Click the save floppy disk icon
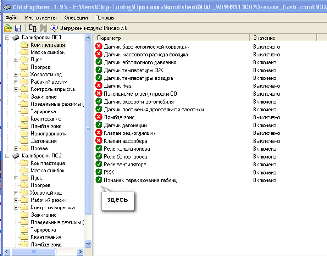Viewport: 327px width, 256px height. 18,28
